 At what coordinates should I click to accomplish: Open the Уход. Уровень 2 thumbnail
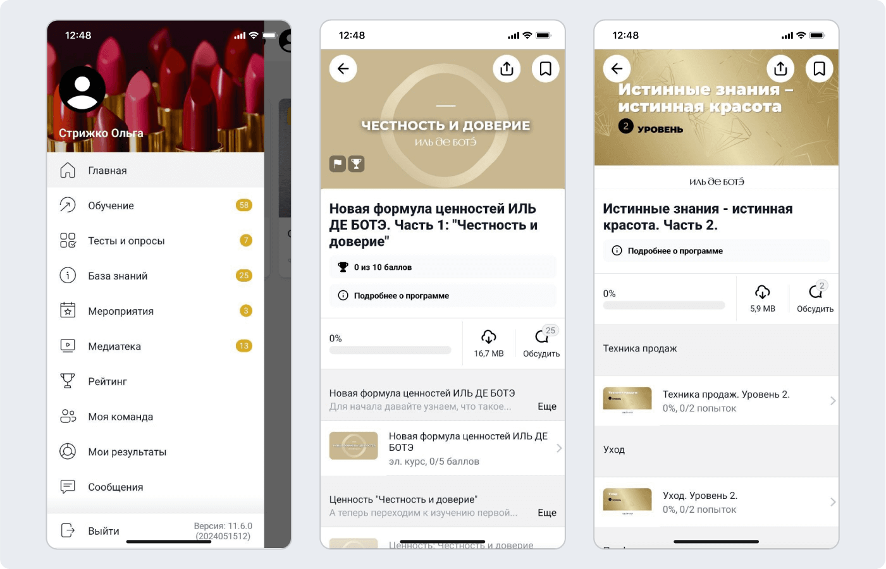627,502
